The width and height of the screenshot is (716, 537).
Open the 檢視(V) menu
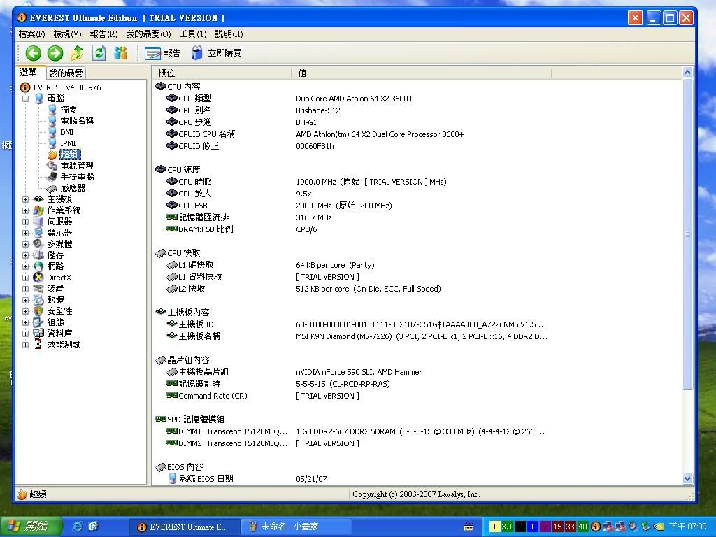[x=67, y=34]
